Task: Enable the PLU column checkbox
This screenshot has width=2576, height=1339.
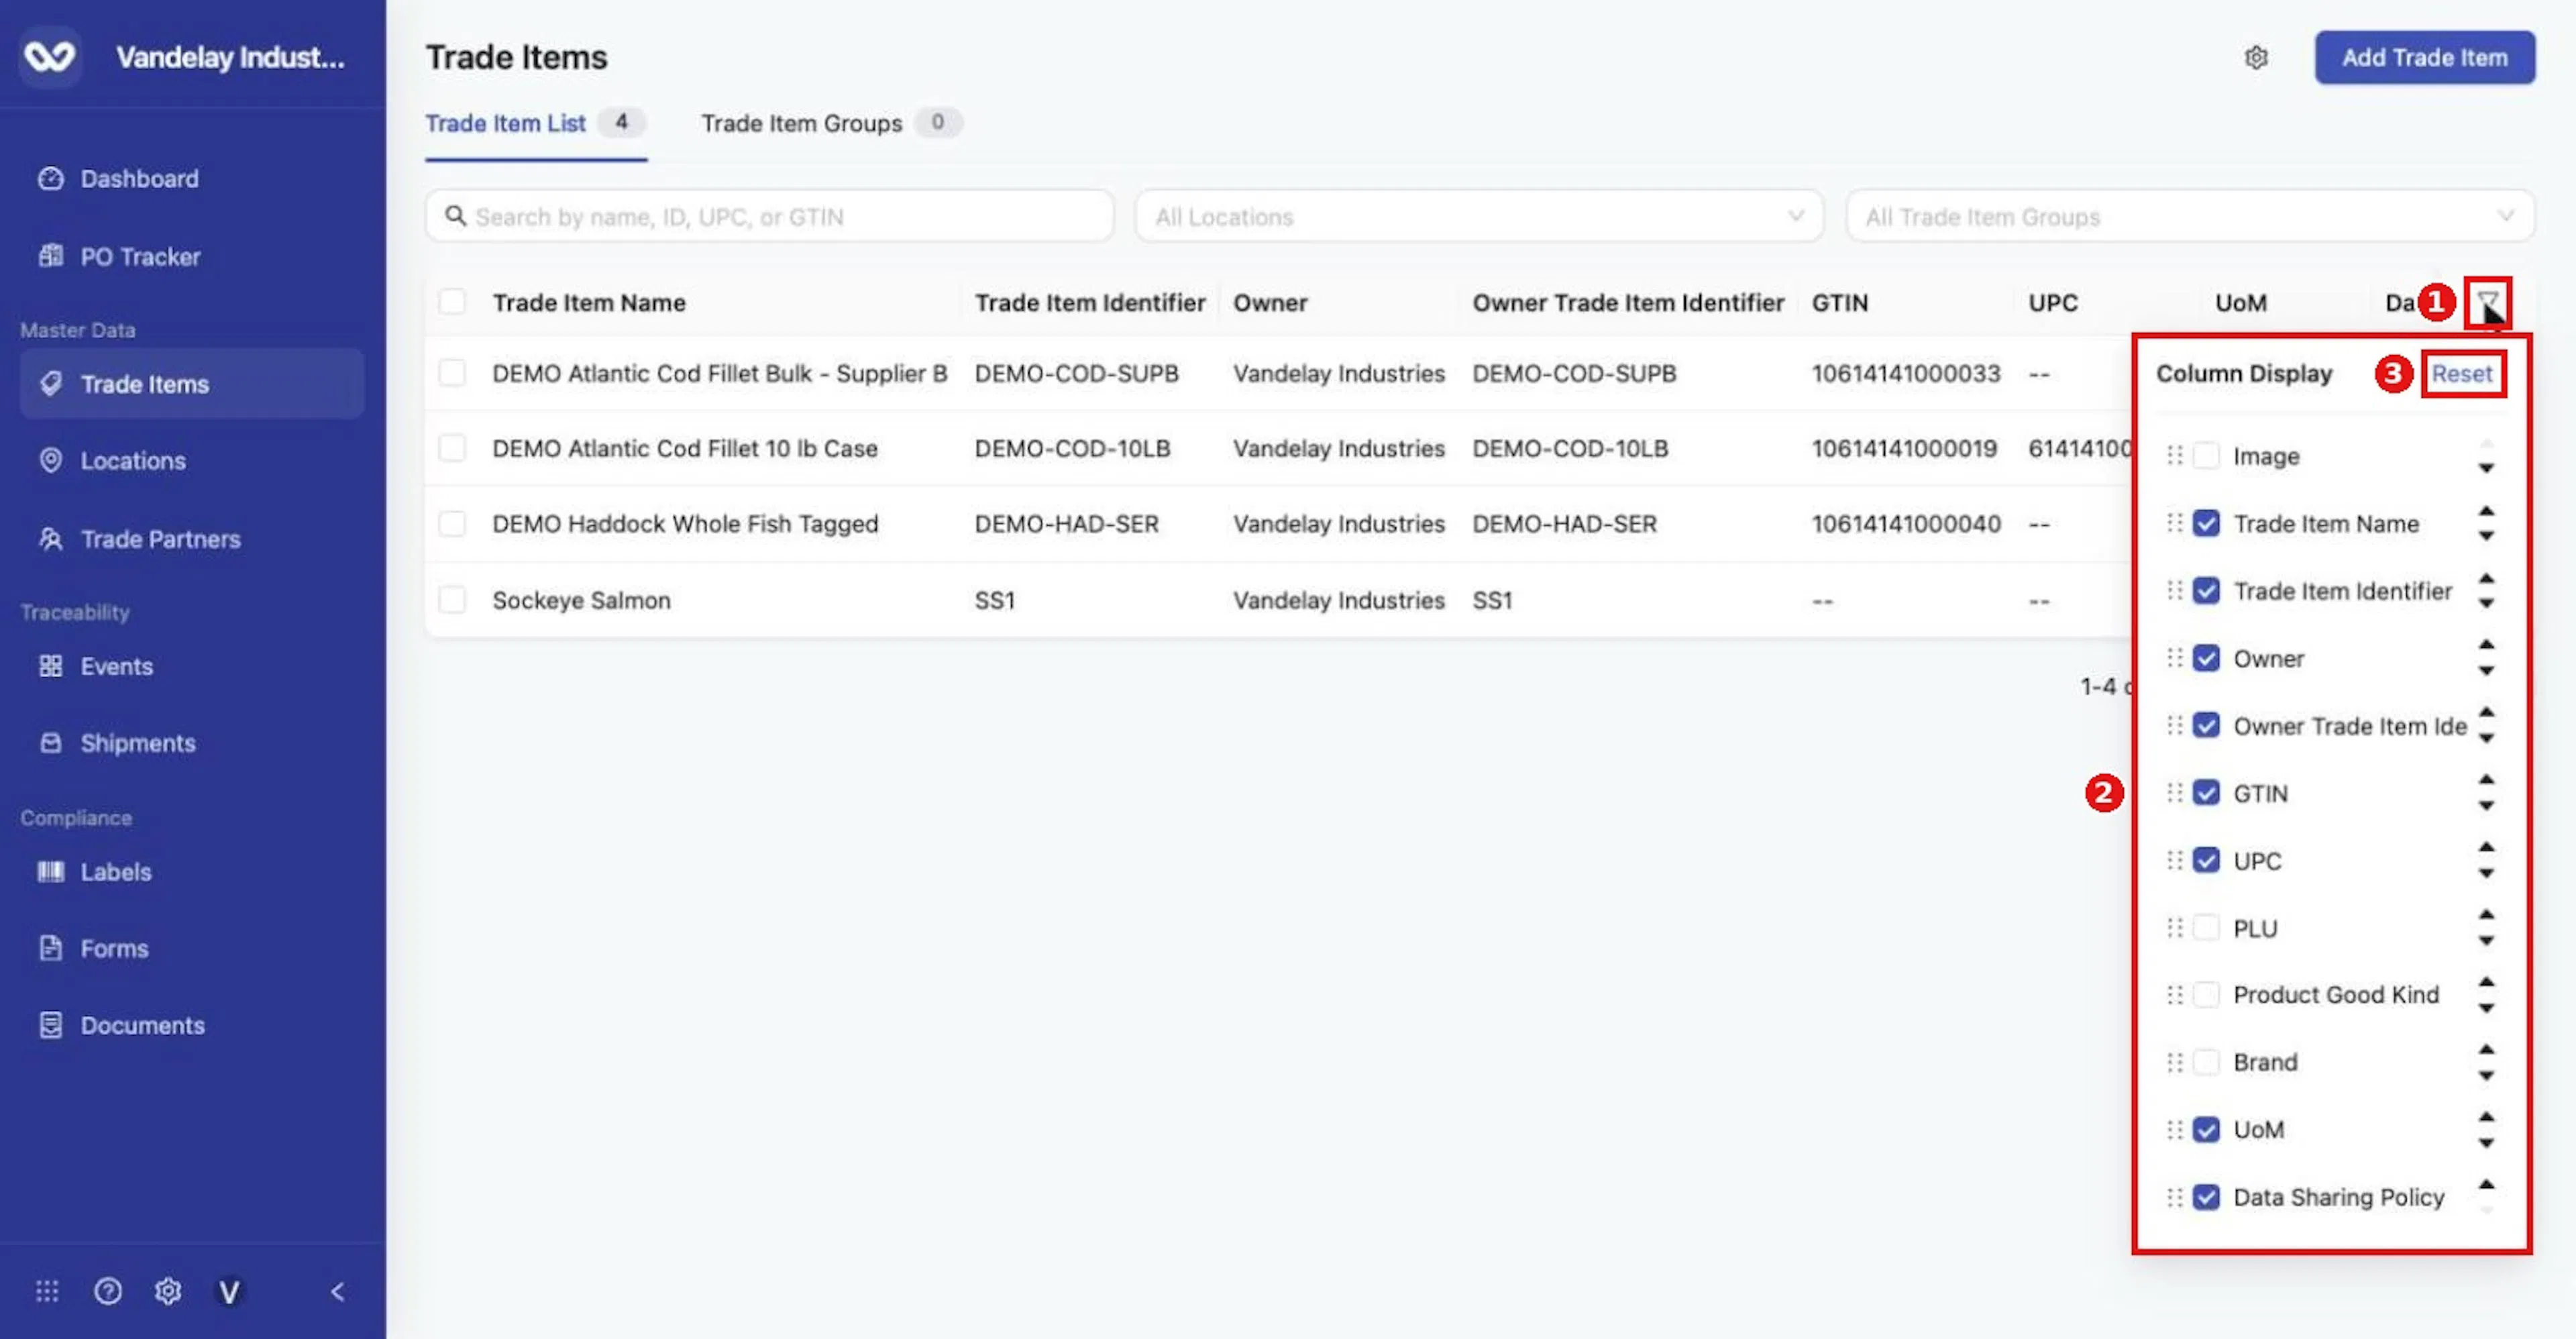Action: tap(2205, 927)
